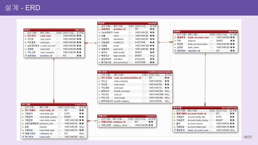Image resolution: width=258 pixels, height=145 pixels.
Task: Click the 논리 이름 sort header in Category table
Action: click(106, 119)
